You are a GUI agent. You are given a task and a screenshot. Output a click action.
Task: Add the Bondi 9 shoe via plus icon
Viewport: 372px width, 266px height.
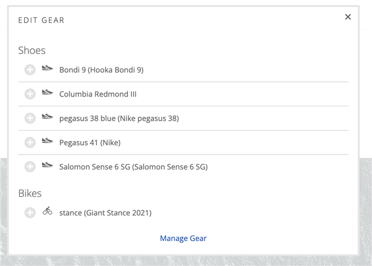coord(30,70)
